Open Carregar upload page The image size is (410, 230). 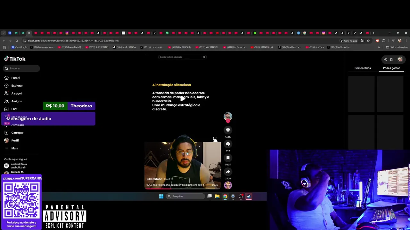tap(14, 133)
